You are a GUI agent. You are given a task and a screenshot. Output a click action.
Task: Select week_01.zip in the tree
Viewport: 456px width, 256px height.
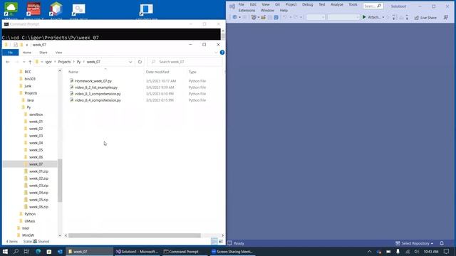point(38,171)
